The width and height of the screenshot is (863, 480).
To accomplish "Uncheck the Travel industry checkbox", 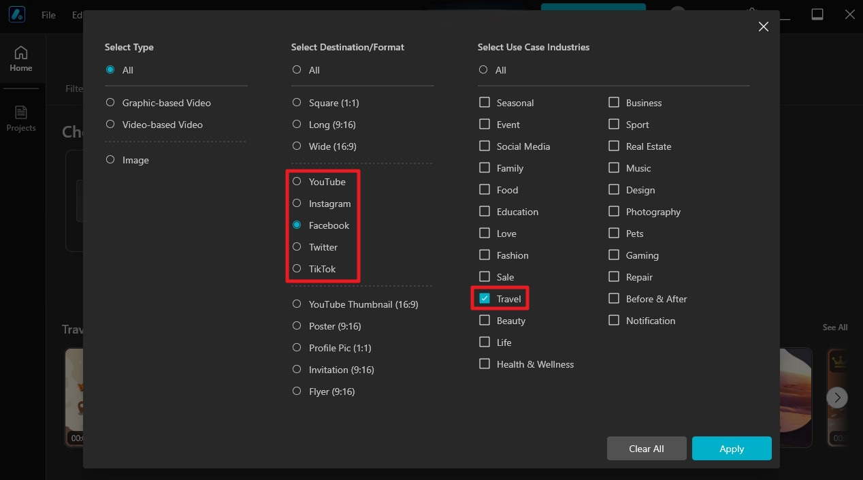I will click(x=485, y=299).
